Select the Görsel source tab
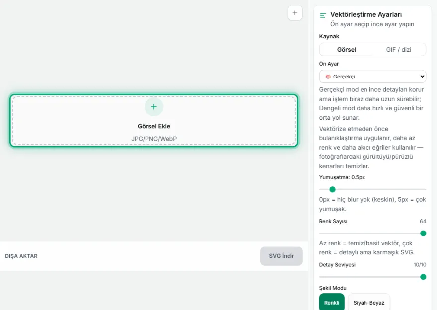The width and height of the screenshot is (437, 310). click(x=347, y=50)
